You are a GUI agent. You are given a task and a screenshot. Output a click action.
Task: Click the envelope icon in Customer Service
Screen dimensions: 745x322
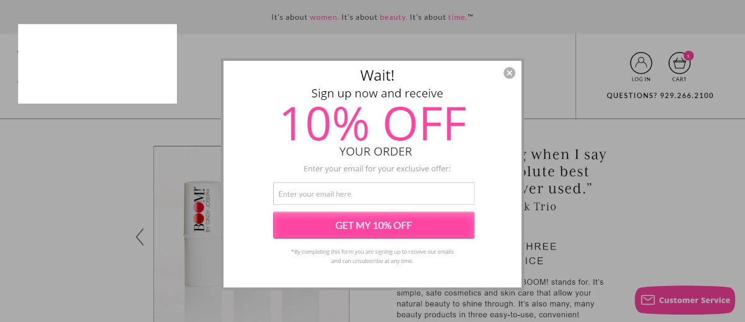tap(648, 300)
